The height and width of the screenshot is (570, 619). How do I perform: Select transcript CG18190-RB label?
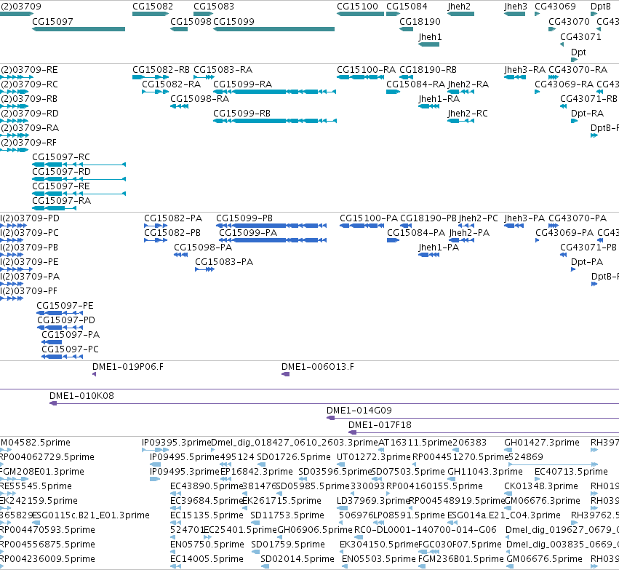428,70
